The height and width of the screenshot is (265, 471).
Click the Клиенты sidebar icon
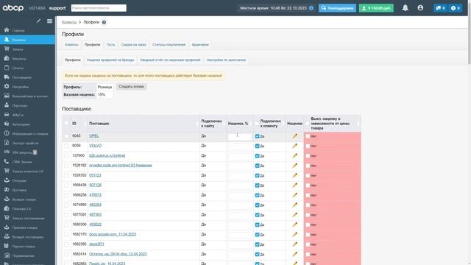pyautogui.click(x=7, y=39)
